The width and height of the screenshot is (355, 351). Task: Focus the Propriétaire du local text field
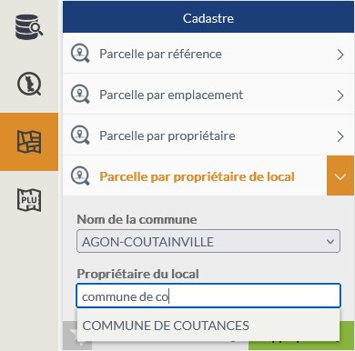(x=208, y=296)
